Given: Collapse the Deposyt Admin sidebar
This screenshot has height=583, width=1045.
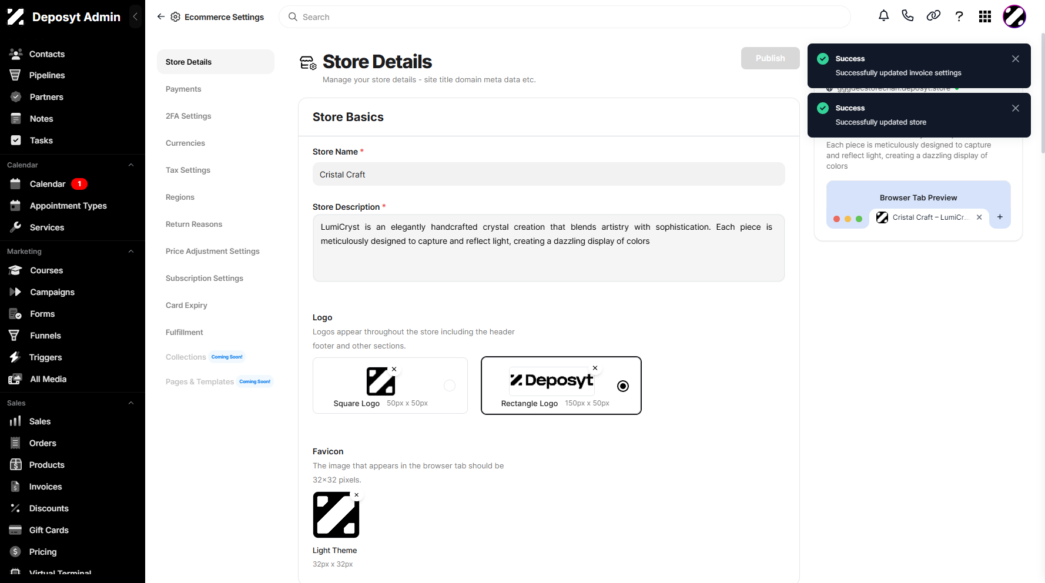Looking at the screenshot, I should coord(135,16).
